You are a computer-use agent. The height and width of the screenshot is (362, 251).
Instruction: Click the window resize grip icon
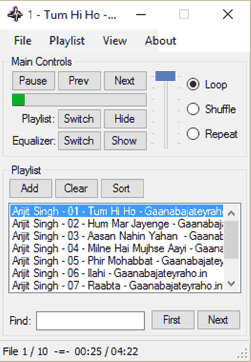pyautogui.click(x=243, y=353)
